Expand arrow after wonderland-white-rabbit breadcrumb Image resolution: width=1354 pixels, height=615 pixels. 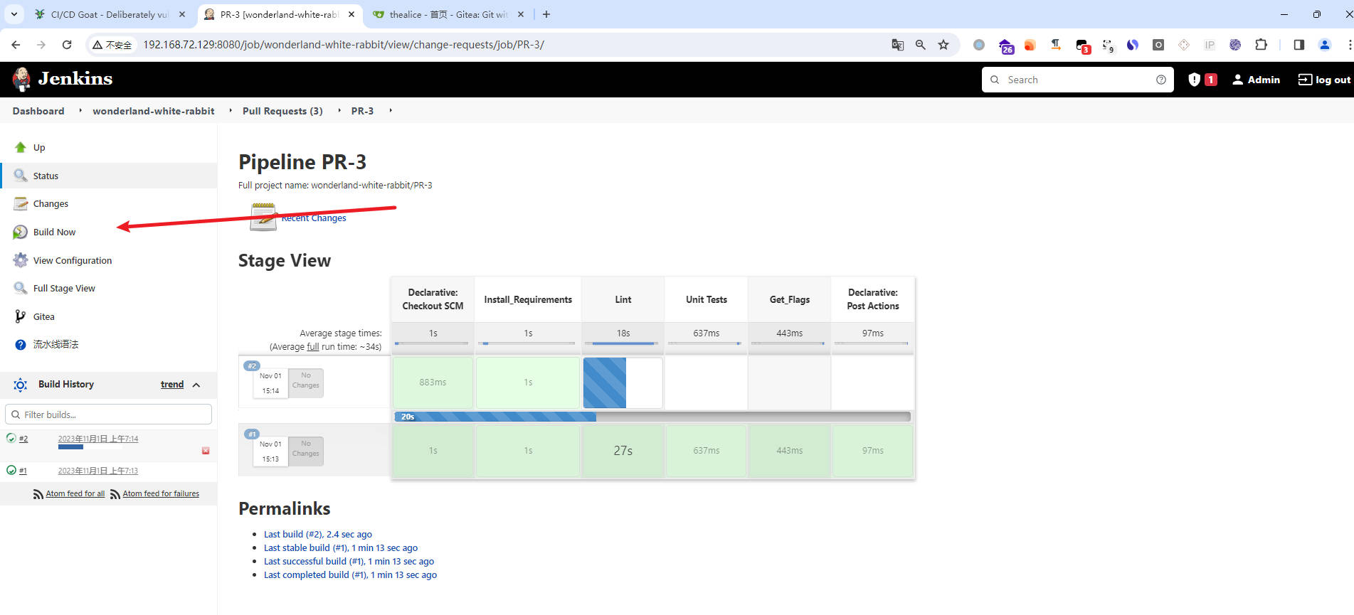click(x=231, y=111)
